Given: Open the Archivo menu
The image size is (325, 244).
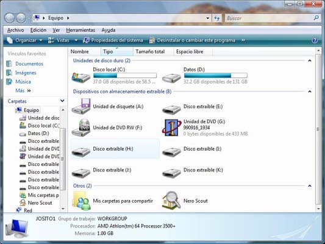Looking at the screenshot, I should [15, 30].
